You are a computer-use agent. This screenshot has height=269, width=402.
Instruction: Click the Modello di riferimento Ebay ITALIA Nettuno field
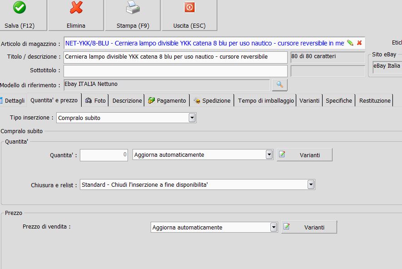click(167, 85)
